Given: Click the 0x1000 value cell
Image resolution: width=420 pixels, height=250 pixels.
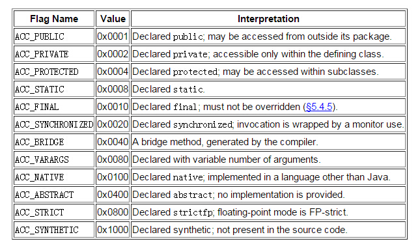Looking at the screenshot, I should [x=113, y=230].
